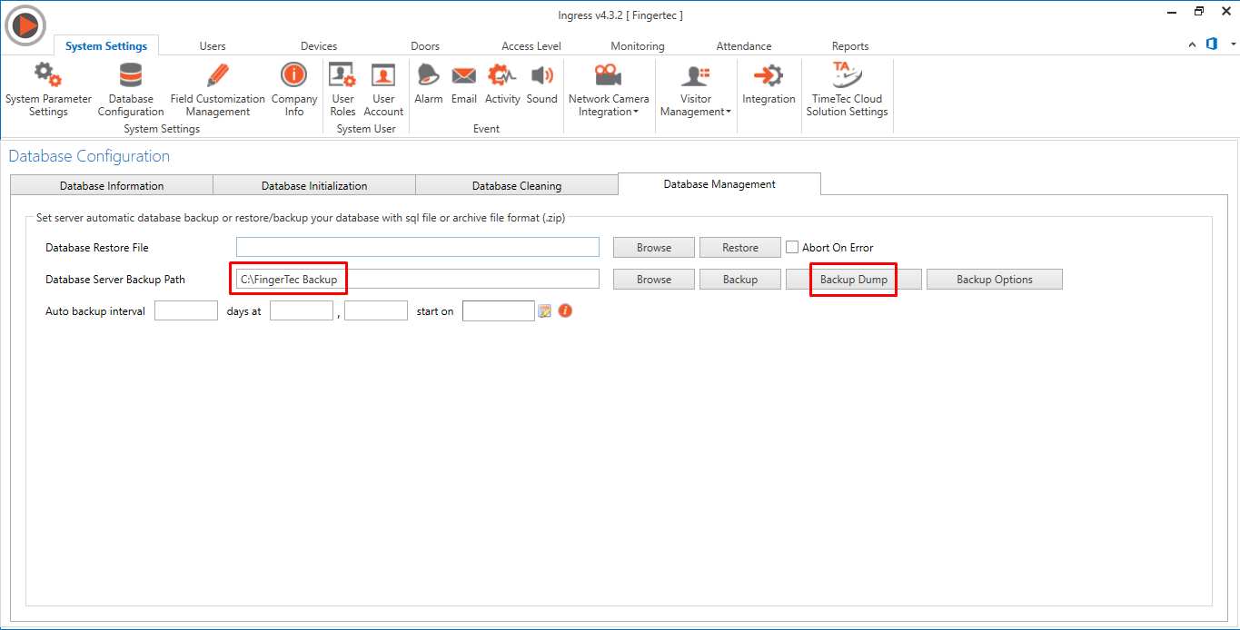Toggle the Abort On Error checkbox
Image resolution: width=1240 pixels, height=630 pixels.
pos(792,247)
